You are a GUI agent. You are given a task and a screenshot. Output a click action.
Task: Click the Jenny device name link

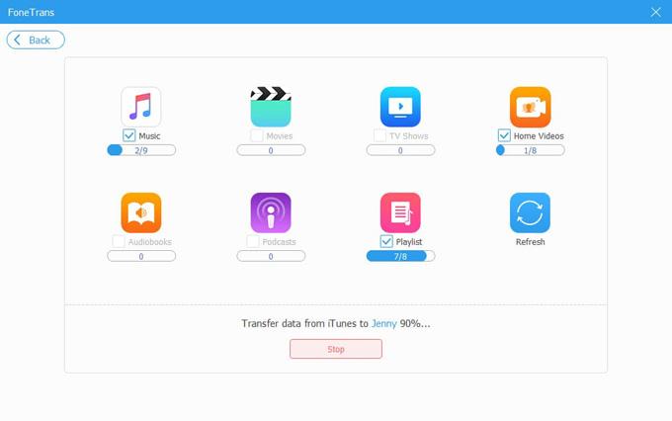click(x=383, y=323)
